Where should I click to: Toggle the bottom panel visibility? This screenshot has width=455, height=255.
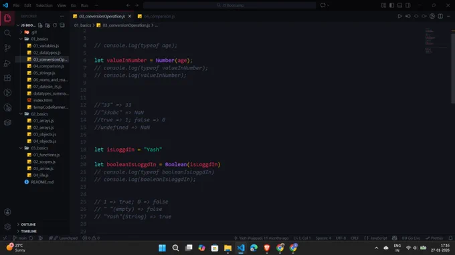point(400,5)
